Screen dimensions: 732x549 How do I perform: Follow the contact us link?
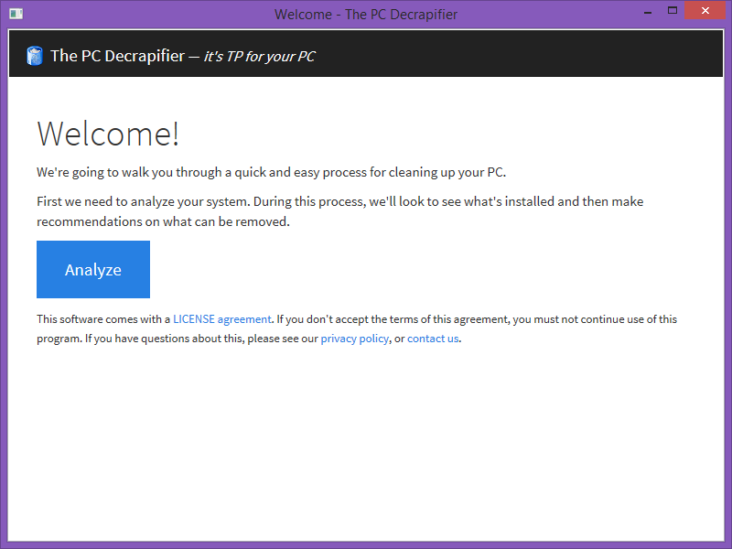coord(433,339)
